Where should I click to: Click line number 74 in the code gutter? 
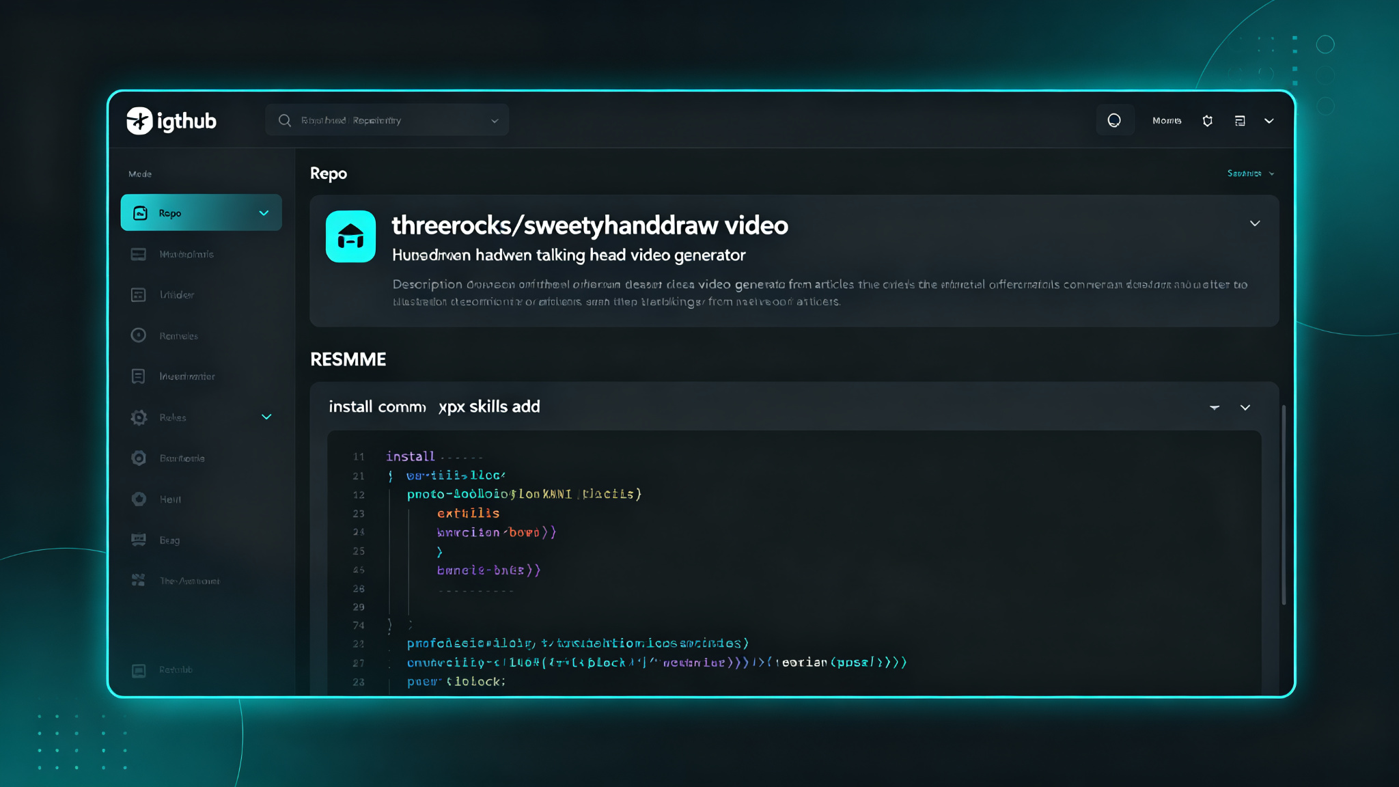359,625
